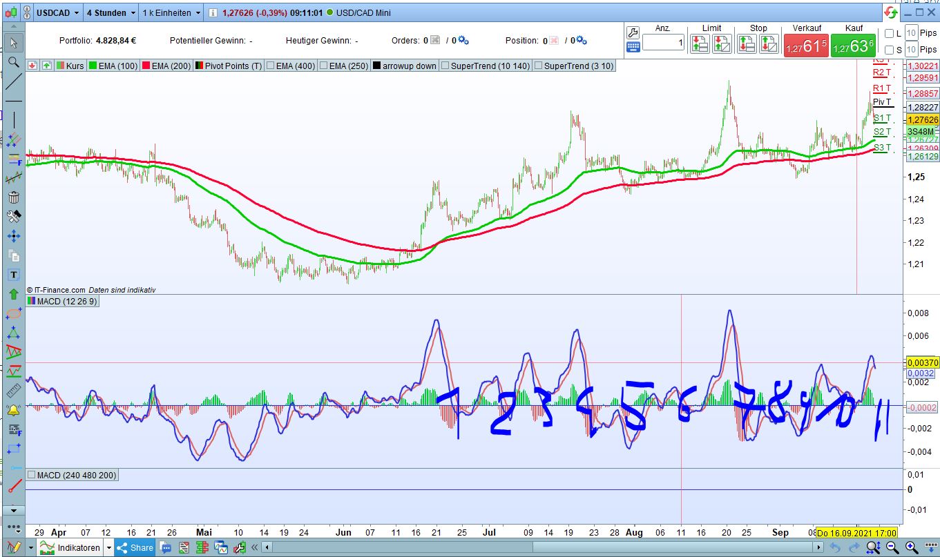Image resolution: width=940 pixels, height=557 pixels.
Task: Open the USDCAD instrument dropdown
Action: tap(57, 12)
